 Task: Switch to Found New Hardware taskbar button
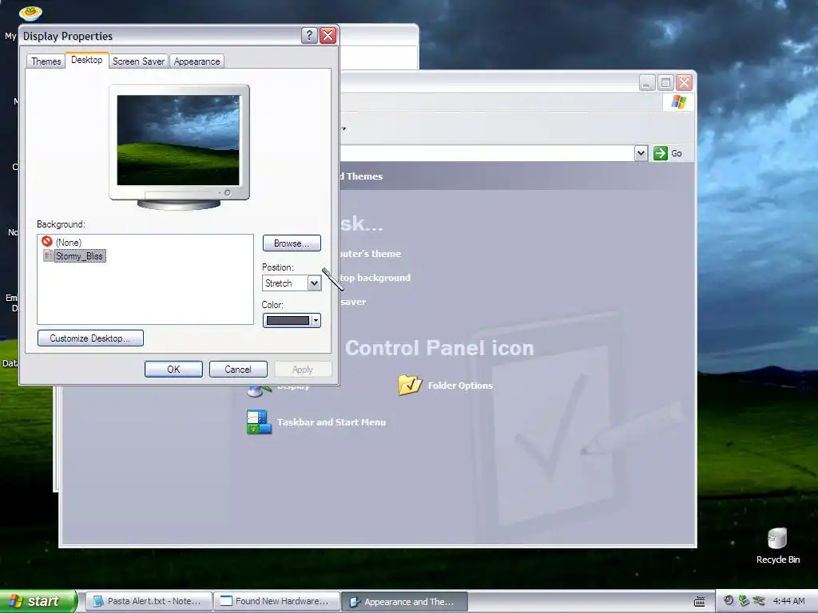pyautogui.click(x=276, y=601)
